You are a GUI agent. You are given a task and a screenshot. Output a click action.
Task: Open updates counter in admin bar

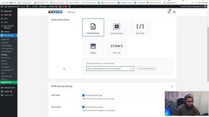click(x=23, y=6)
